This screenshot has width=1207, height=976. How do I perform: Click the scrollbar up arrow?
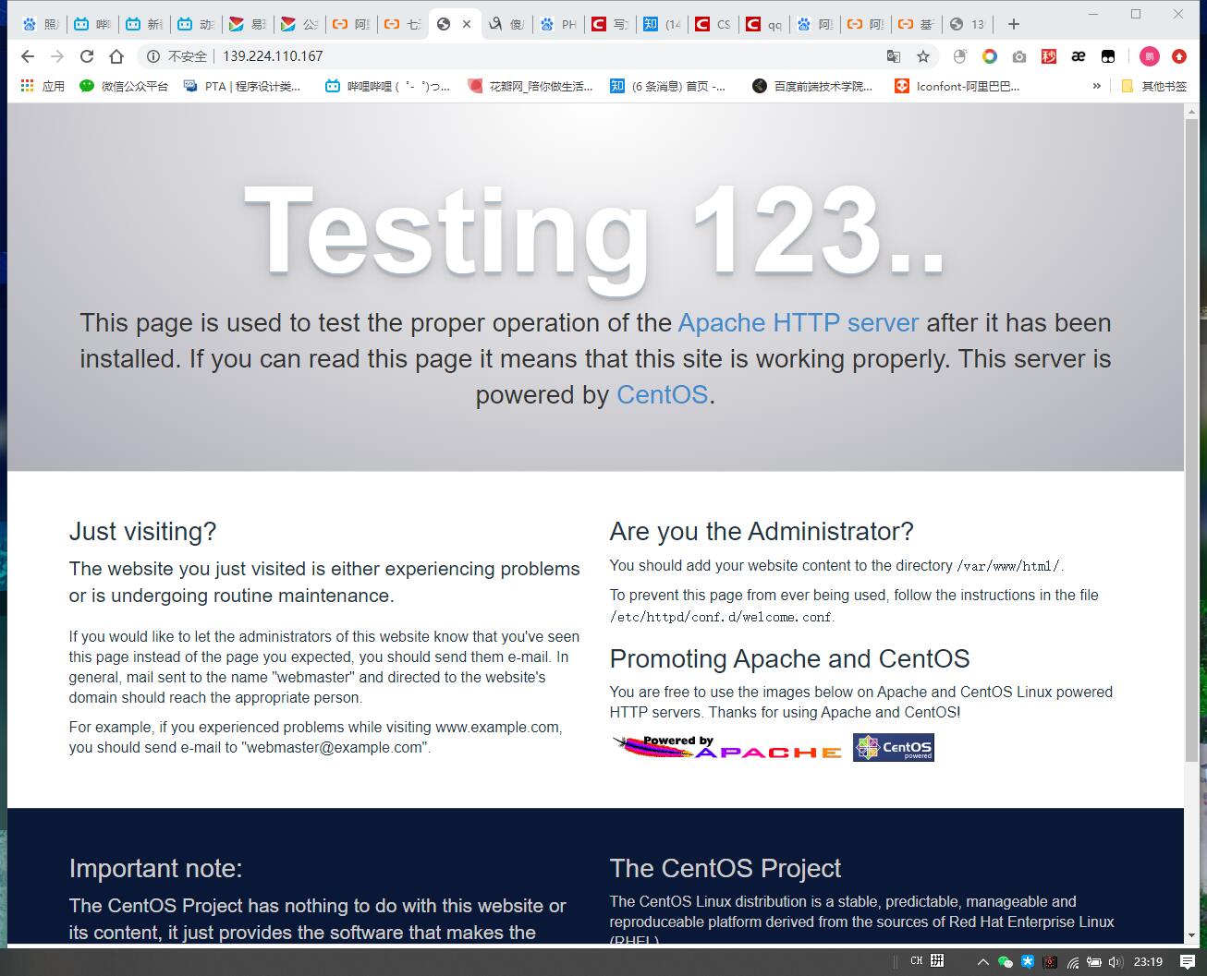(x=1191, y=112)
